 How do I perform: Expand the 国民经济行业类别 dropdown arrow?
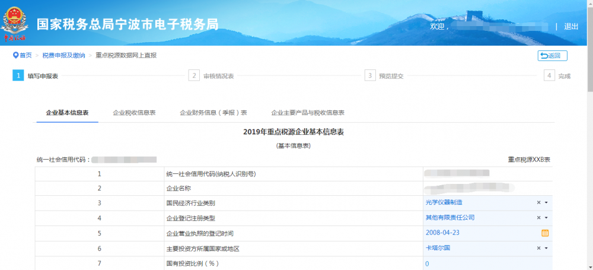[546, 202]
